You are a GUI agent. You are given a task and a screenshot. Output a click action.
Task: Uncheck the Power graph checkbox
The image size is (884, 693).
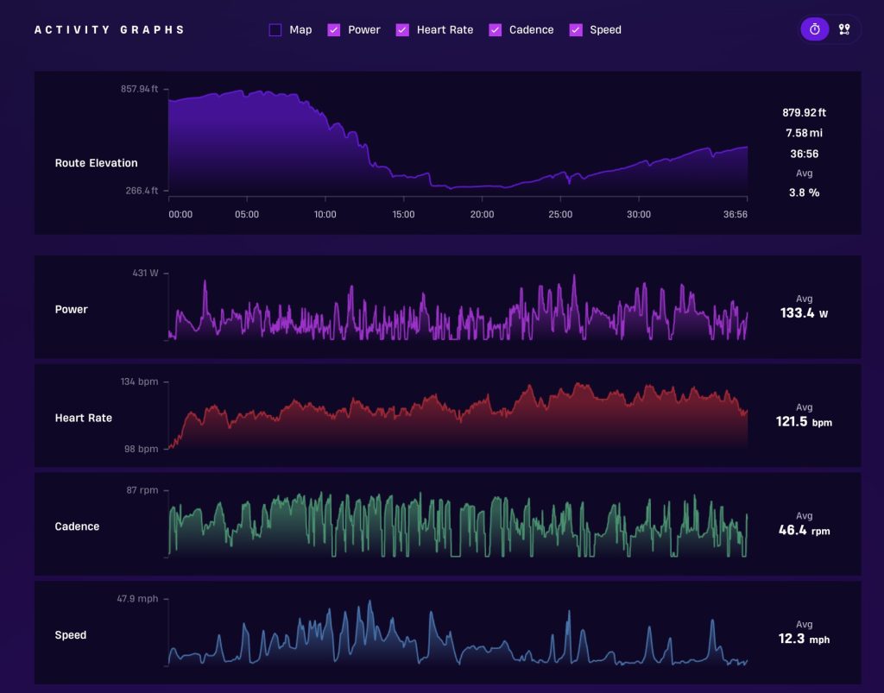(334, 30)
